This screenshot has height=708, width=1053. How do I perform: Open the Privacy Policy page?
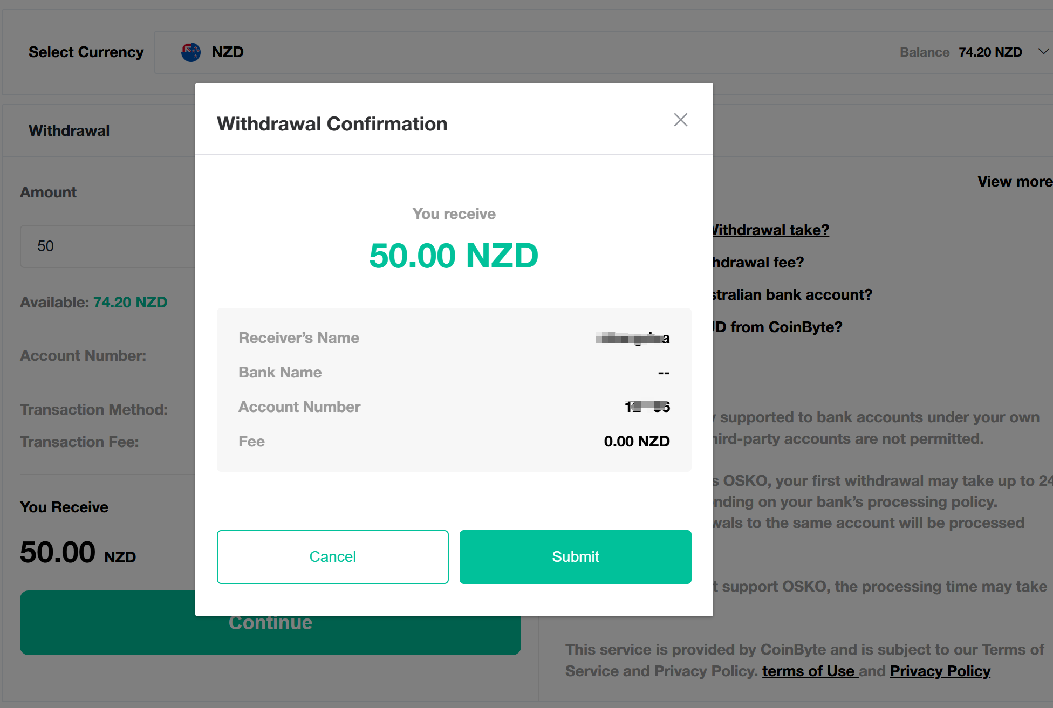[940, 671]
